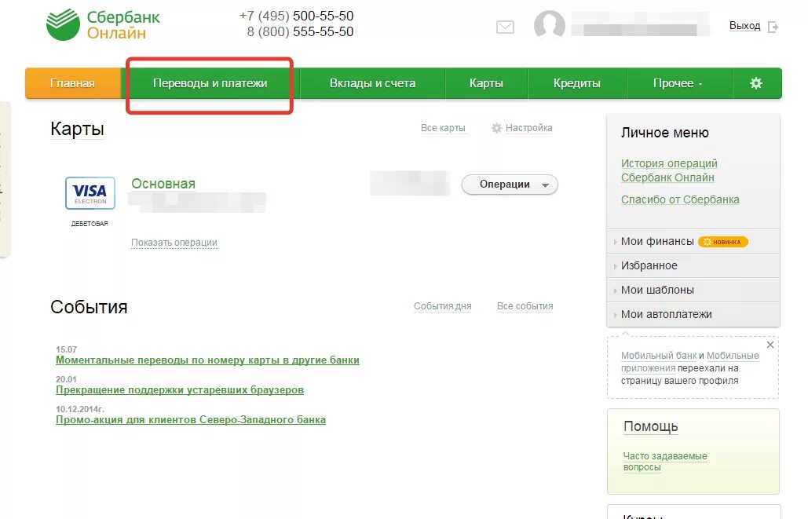This screenshot has width=808, height=519.
Task: Switch to the Карты tab
Action: [x=486, y=83]
